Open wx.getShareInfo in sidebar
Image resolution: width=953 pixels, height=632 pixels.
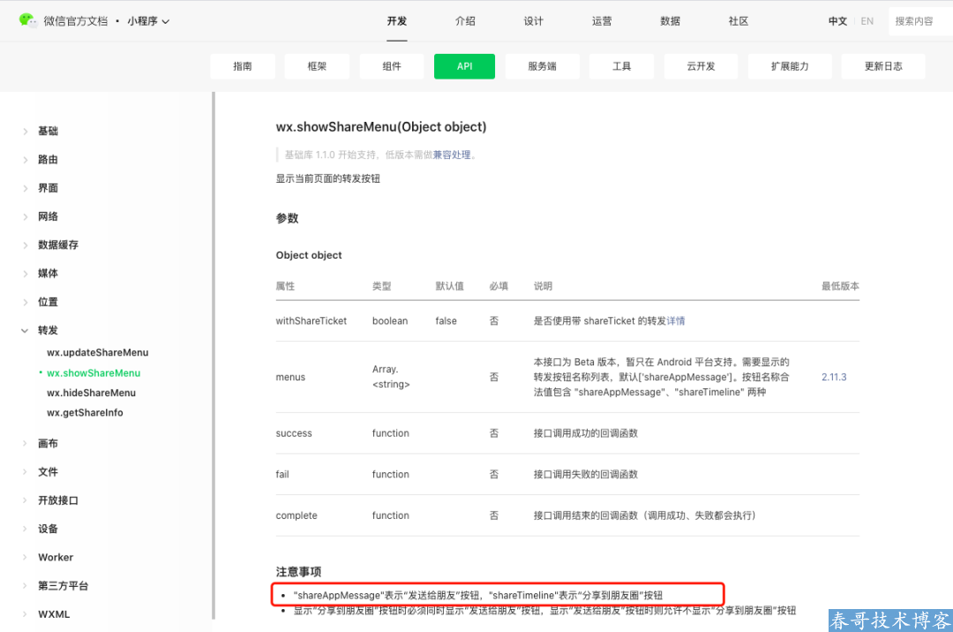(85, 412)
